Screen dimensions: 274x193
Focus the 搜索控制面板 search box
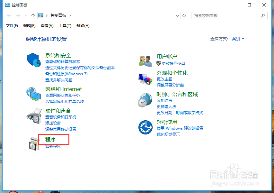pyautogui.click(x=229, y=15)
